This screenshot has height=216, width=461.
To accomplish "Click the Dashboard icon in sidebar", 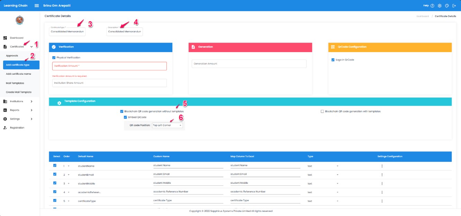I will click(5, 38).
